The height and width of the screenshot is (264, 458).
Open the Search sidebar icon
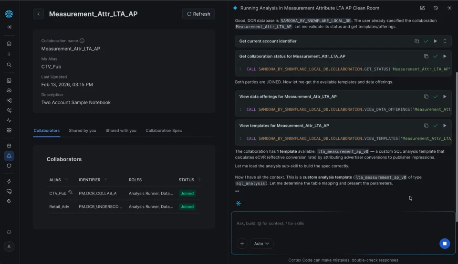9,65
